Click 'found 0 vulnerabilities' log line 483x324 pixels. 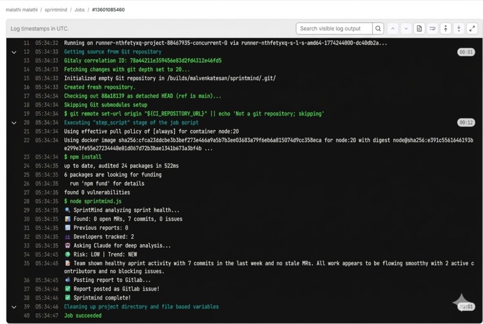pos(97,192)
